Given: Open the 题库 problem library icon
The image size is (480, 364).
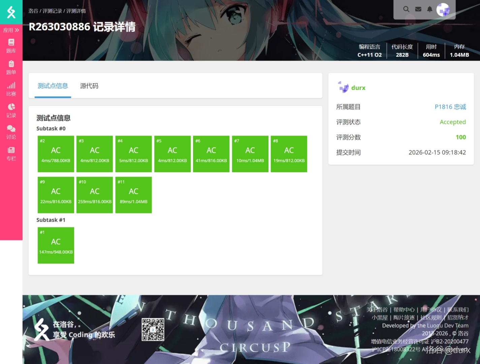Looking at the screenshot, I should tap(11, 46).
